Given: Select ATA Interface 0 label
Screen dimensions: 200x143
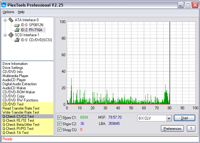Looking at the screenshot, I should coord(27,20).
